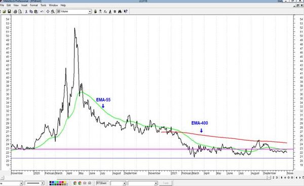Click the print icon in toolbar

click(x=15, y=12)
